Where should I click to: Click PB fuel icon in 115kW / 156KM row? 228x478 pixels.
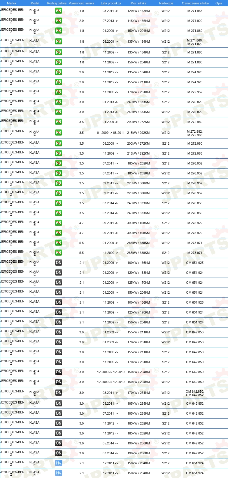pos(59,21)
